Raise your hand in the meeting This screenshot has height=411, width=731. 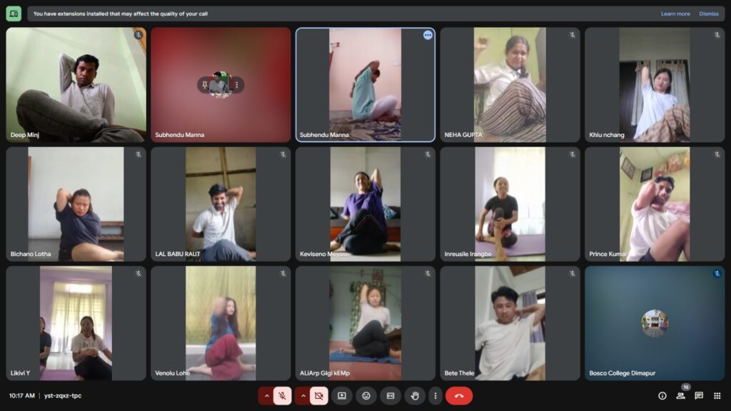415,395
